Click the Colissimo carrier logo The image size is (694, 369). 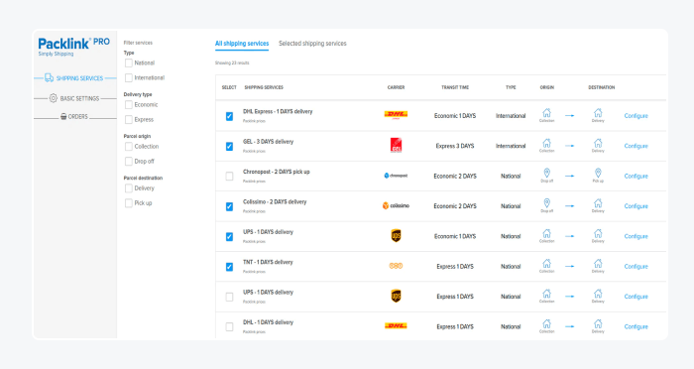396,205
